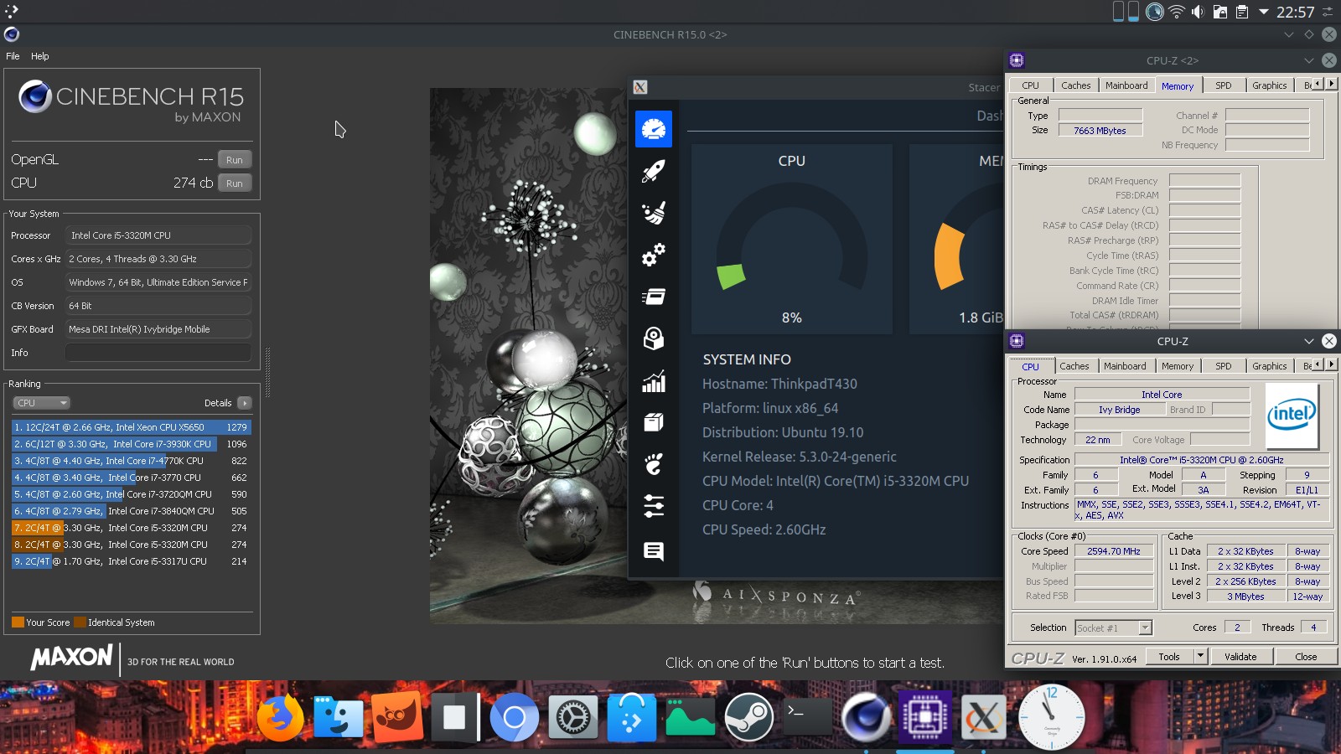Launch Chromium from the dock
The height and width of the screenshot is (754, 1341).
(514, 717)
